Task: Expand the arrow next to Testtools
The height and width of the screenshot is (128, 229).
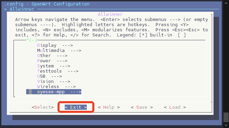Action: pyautogui.click(x=73, y=71)
